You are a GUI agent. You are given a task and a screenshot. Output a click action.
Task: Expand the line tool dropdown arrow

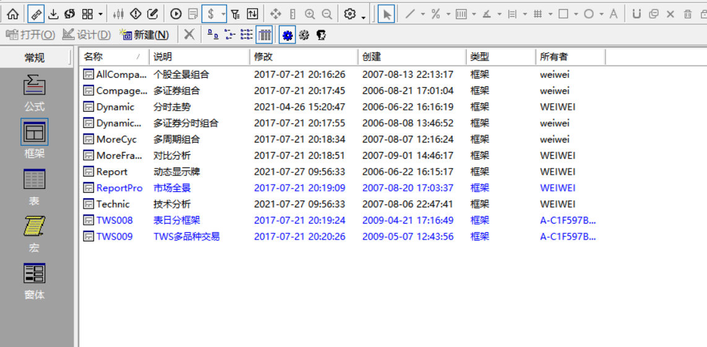tap(423, 14)
